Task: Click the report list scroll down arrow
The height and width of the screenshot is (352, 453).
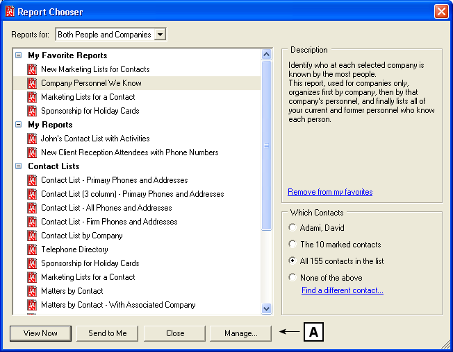Action: point(266,309)
